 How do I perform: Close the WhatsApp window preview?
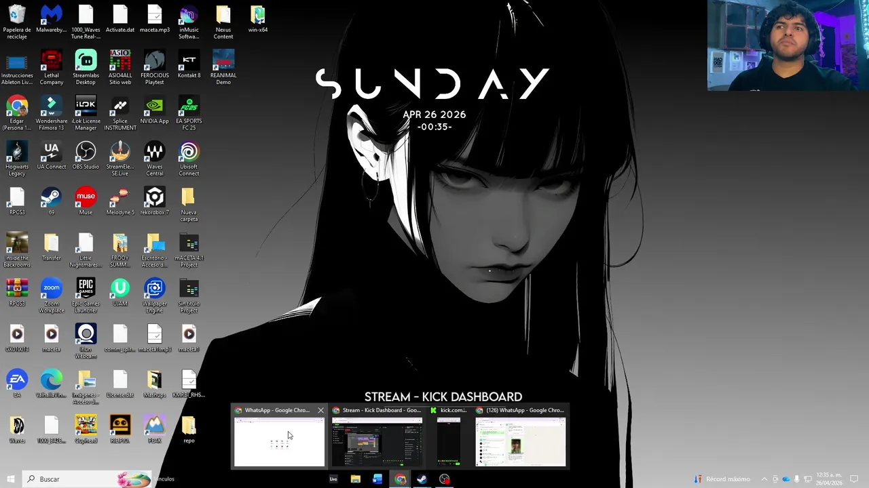[320, 410]
